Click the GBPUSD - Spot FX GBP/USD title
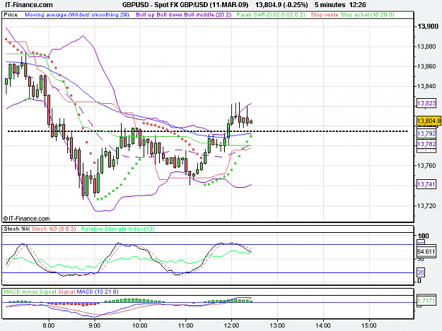 (x=185, y=5)
